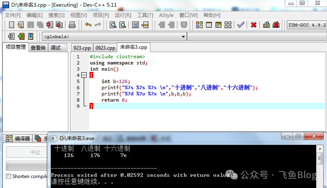This screenshot has height=188, width=327.
Task: Click the Goto line icon
Action: 145,25
